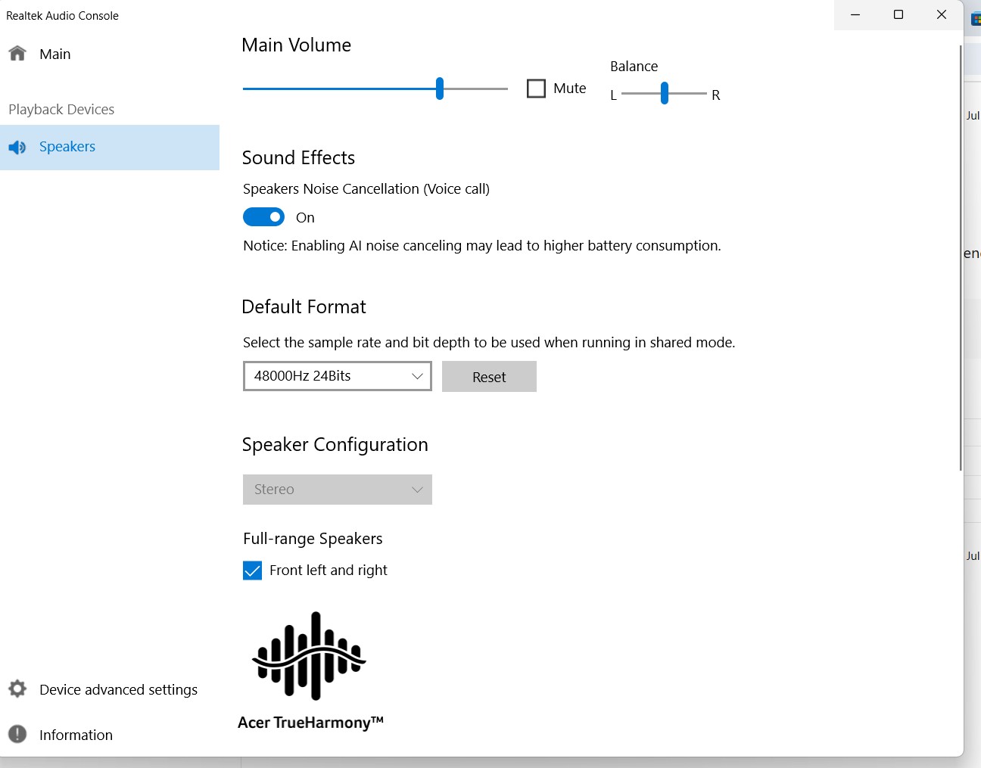Viewport: 981px width, 768px height.
Task: Open the 48000Hz 24Bits format dropdown
Action: [337, 376]
